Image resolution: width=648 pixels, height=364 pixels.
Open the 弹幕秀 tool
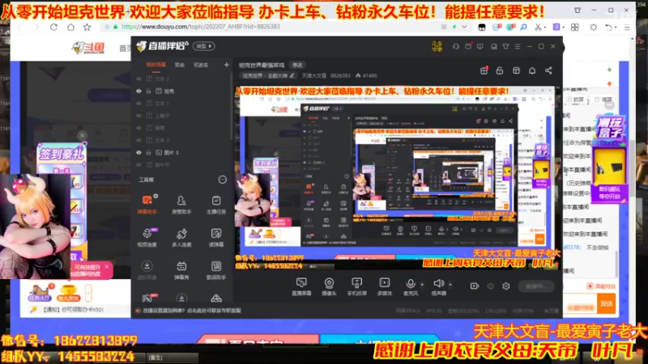click(181, 270)
